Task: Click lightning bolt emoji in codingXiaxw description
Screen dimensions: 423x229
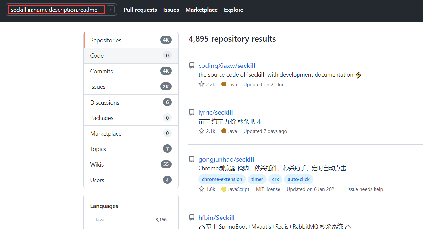Action: coord(358,75)
